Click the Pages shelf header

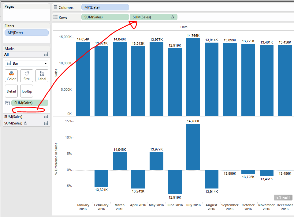9,6
